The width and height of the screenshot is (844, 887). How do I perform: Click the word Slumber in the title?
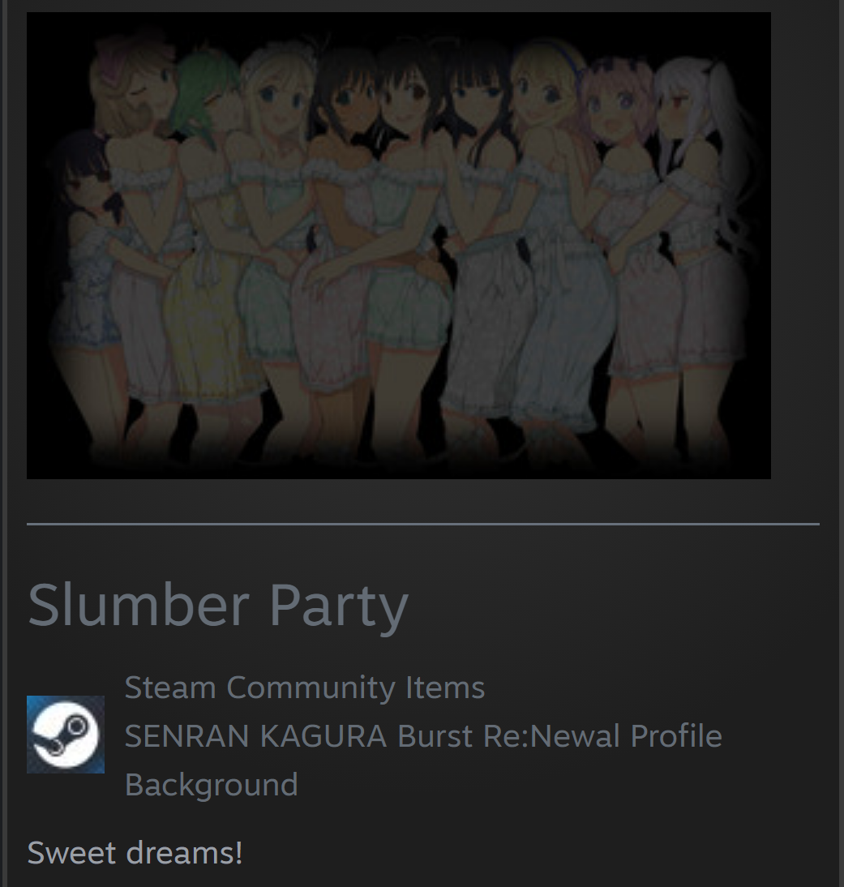pos(139,603)
